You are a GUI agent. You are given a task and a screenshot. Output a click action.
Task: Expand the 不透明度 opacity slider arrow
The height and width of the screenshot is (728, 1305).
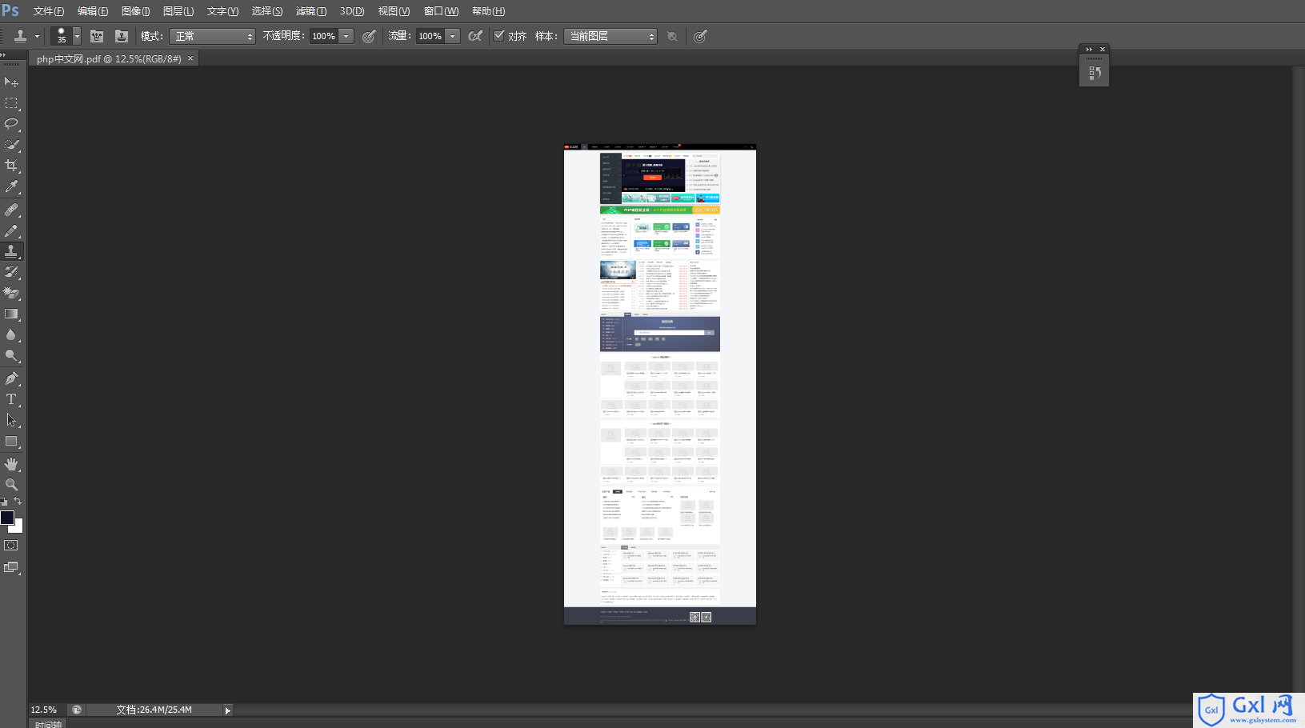coord(346,36)
